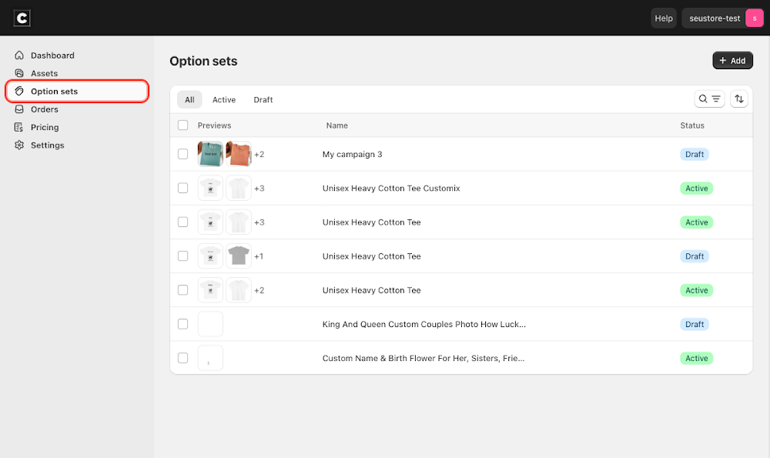Check the Custom Name & Birth Flower row

(182, 358)
